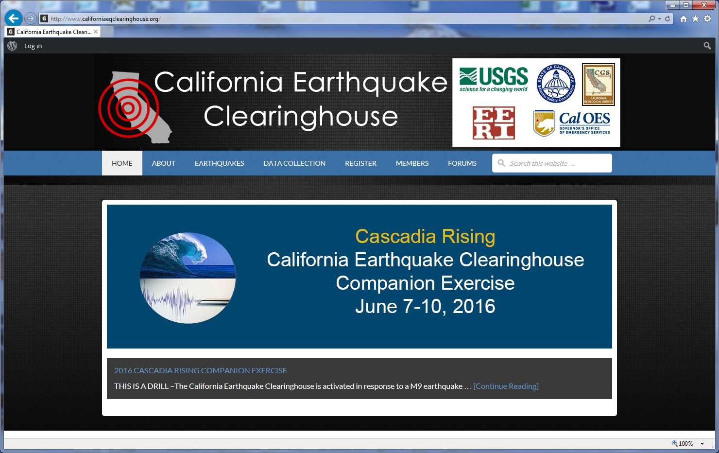
Task: Refresh the page using the address bar icon
Action: coord(668,18)
